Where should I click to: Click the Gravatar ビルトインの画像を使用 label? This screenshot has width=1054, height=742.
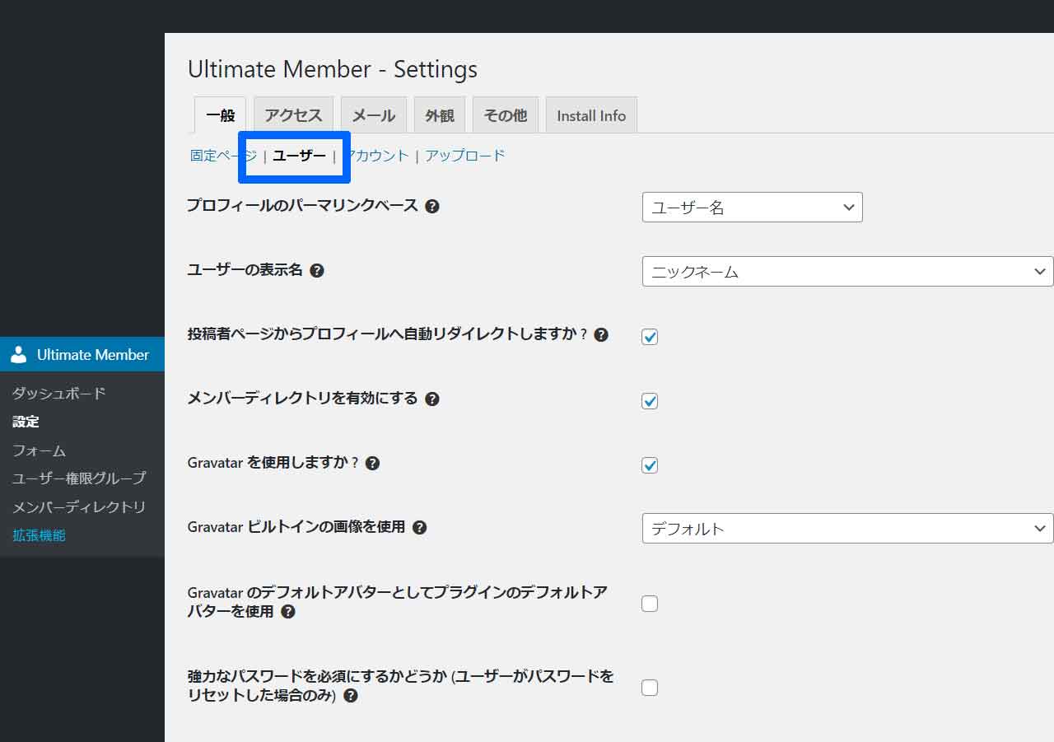click(296, 527)
